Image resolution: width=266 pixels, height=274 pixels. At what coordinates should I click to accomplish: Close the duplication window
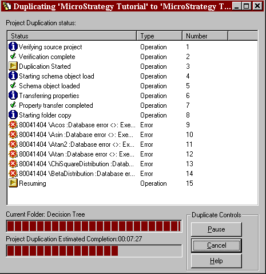coord(257,6)
